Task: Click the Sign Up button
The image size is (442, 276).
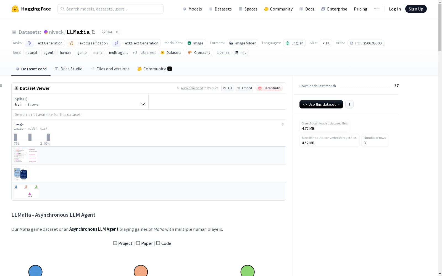Action: [416, 9]
